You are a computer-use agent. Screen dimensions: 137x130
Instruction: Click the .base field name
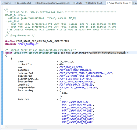(x=20, y=62)
